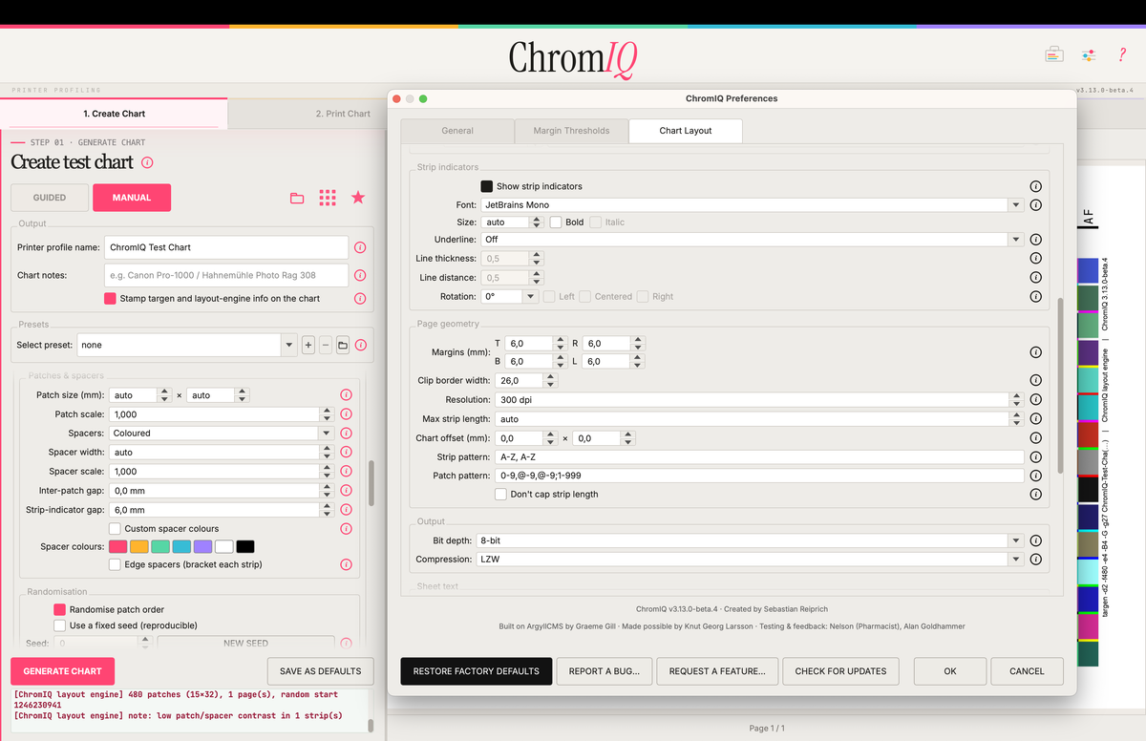Open Resolution 300 dpi dropdown
The width and height of the screenshot is (1146, 741).
[x=759, y=400]
